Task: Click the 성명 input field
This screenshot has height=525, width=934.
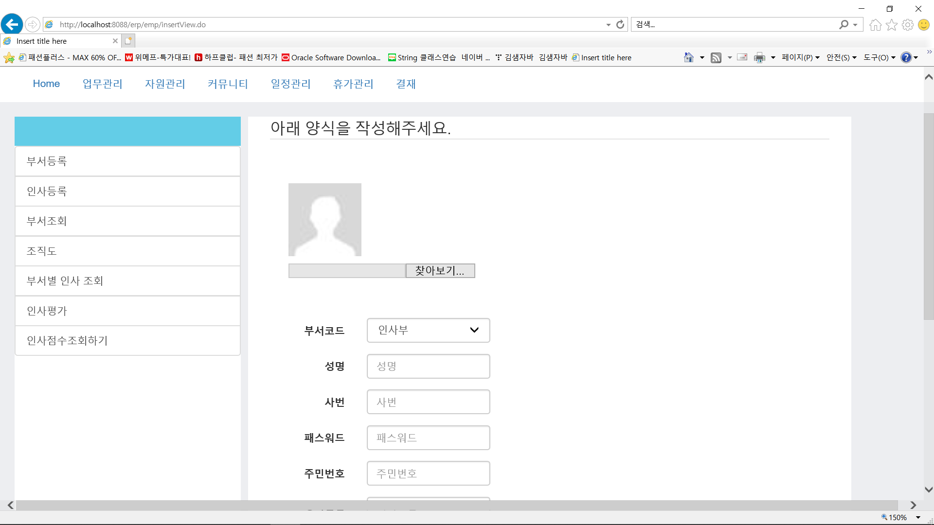Action: point(428,366)
